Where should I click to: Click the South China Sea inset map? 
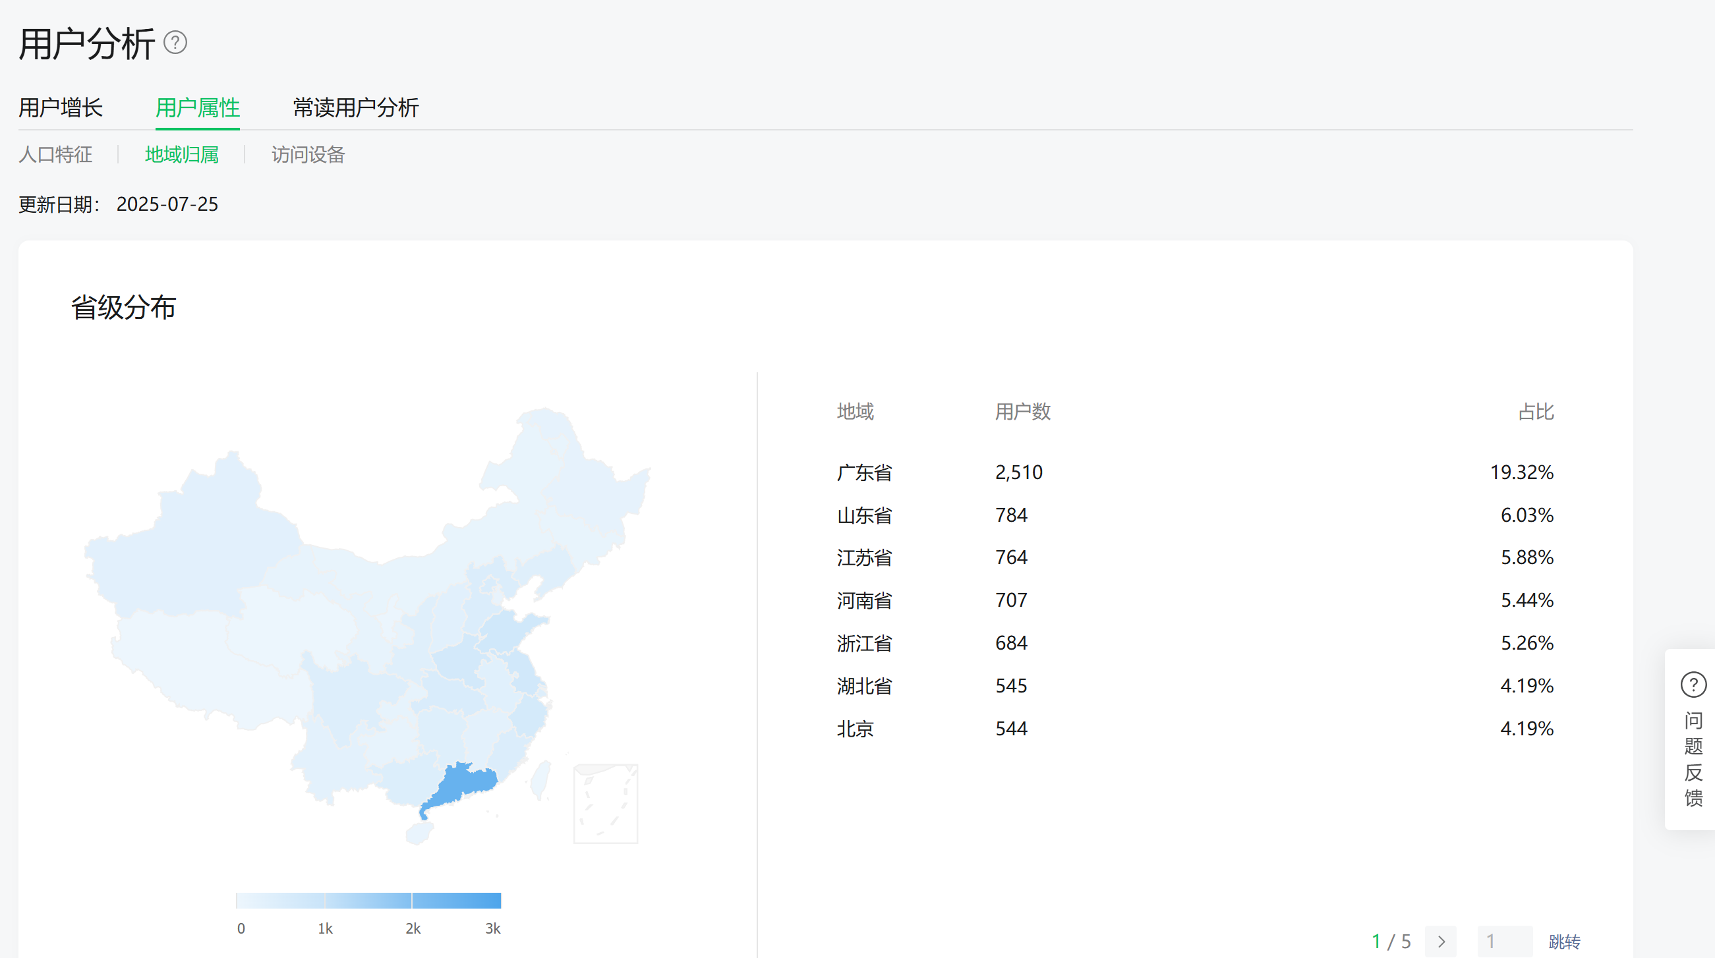point(605,804)
